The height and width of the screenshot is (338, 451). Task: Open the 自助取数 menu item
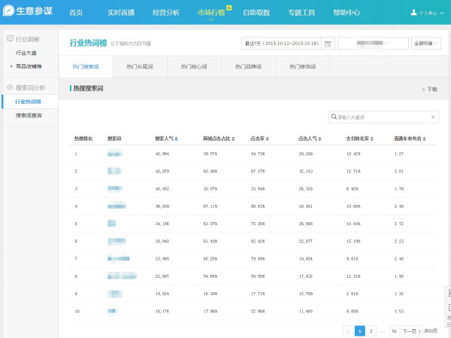tap(256, 12)
